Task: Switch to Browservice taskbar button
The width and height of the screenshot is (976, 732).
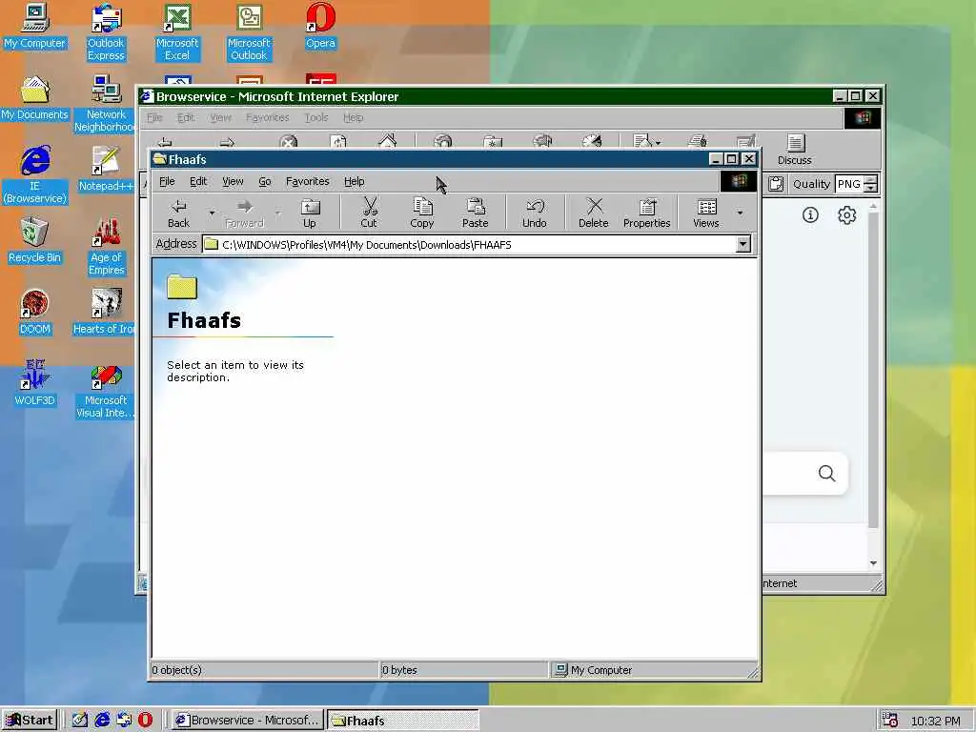Action: pyautogui.click(x=248, y=721)
